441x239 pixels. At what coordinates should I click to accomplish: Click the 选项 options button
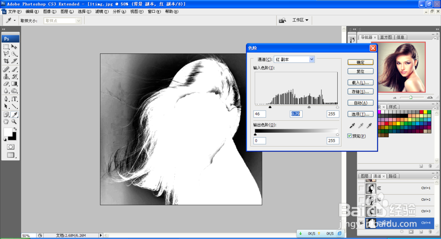pos(361,114)
